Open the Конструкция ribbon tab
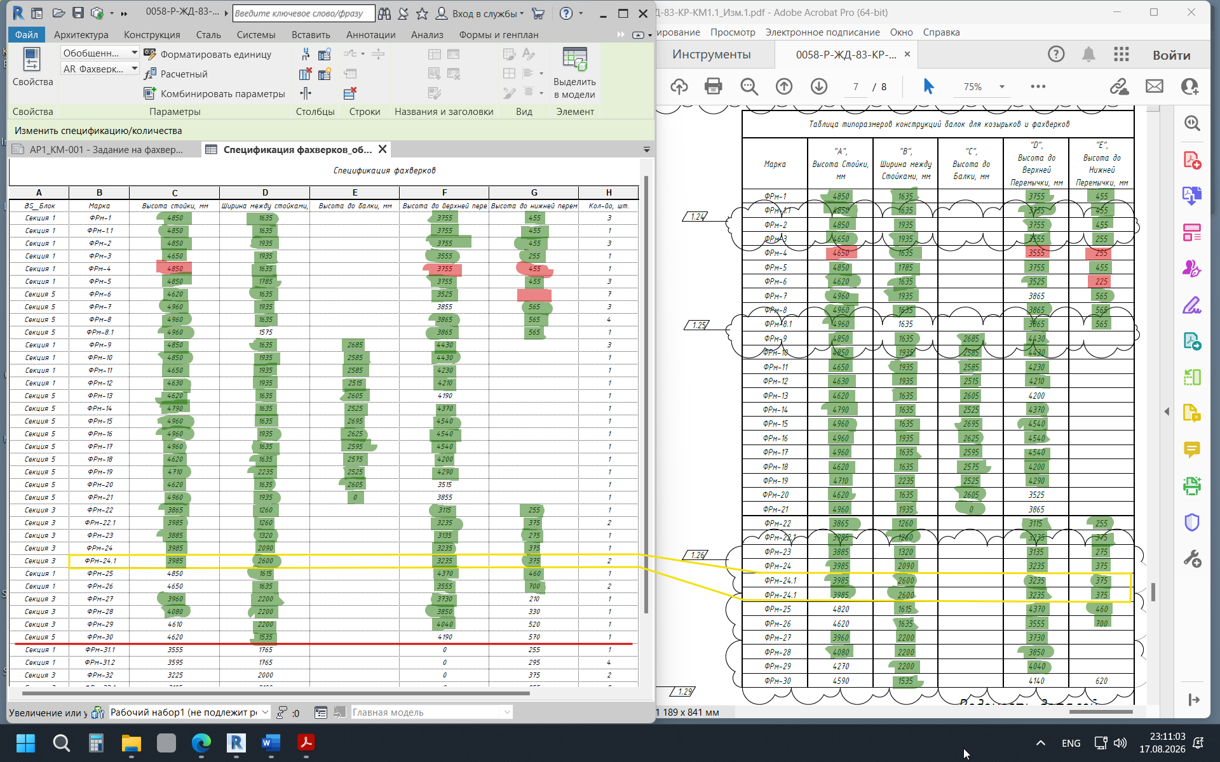Image resolution: width=1220 pixels, height=762 pixels. point(152,35)
